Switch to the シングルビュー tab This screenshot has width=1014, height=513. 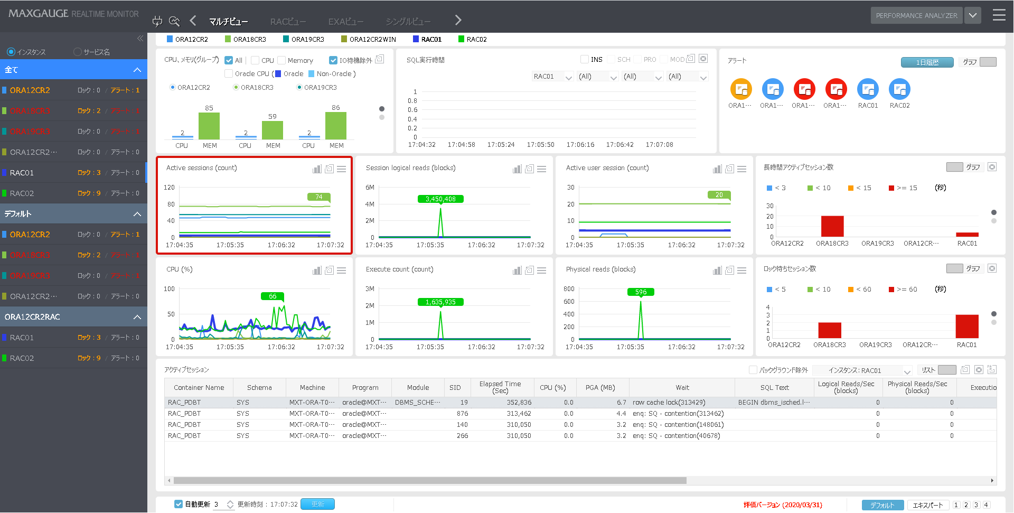408,22
